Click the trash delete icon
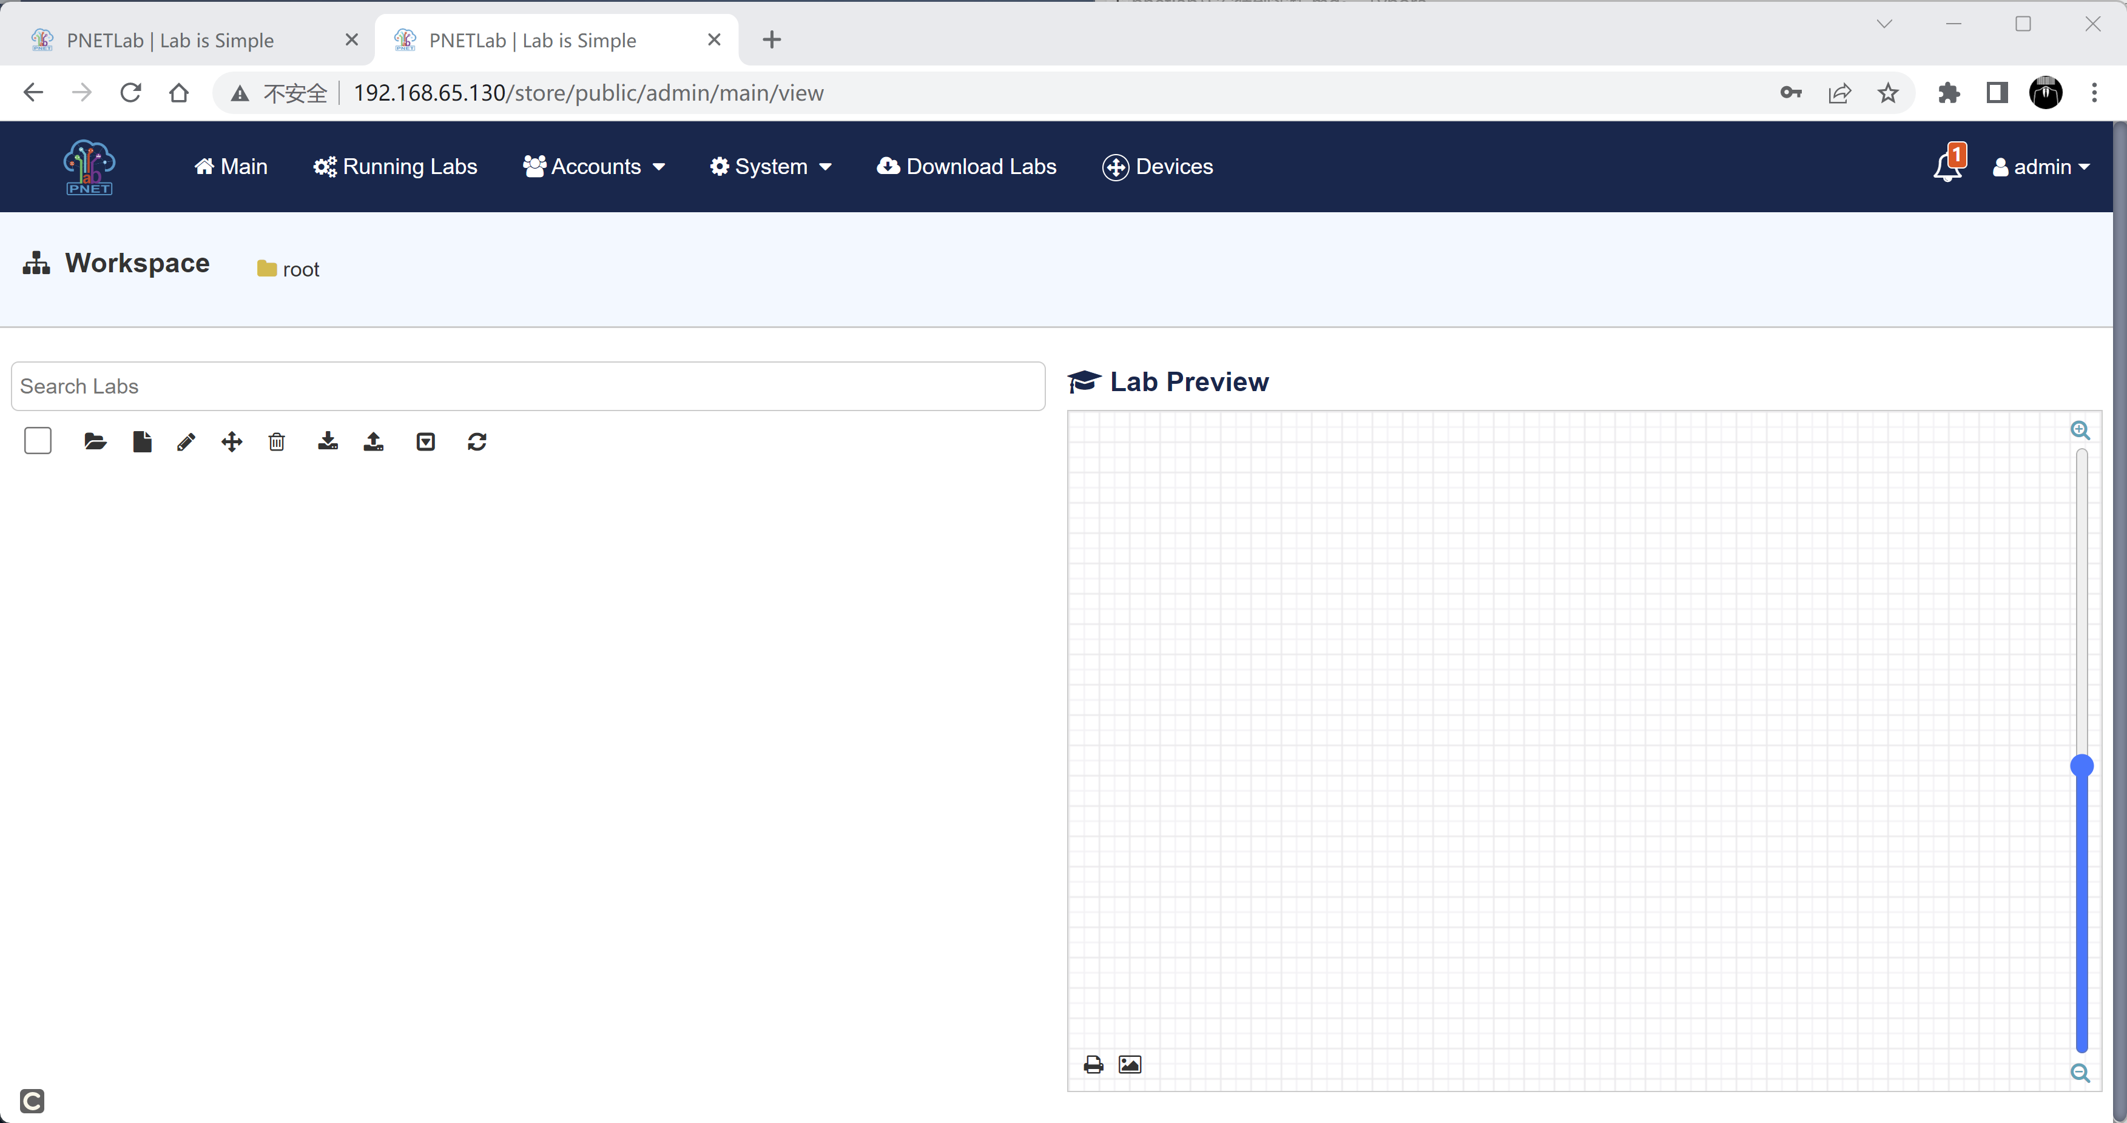 click(277, 441)
